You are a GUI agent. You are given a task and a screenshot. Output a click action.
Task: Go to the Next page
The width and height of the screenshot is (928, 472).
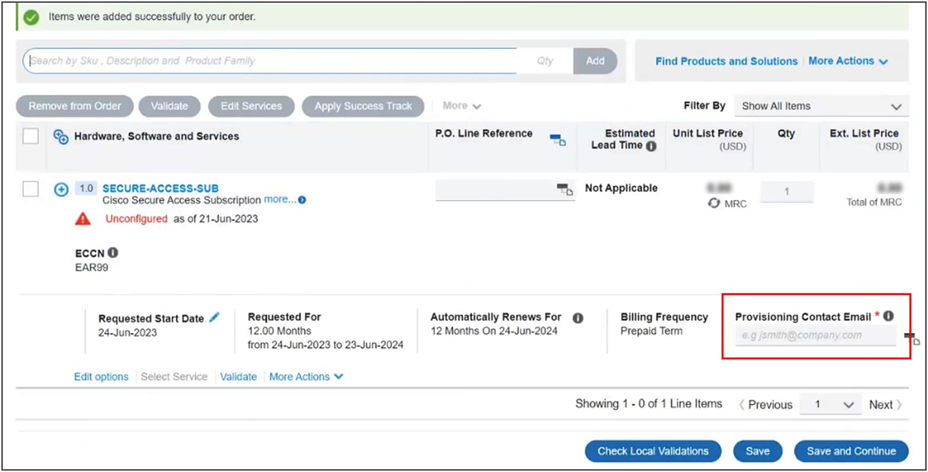click(885, 405)
